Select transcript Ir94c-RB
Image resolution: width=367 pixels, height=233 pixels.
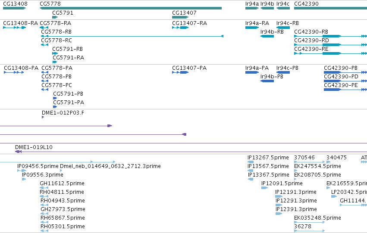287,23
